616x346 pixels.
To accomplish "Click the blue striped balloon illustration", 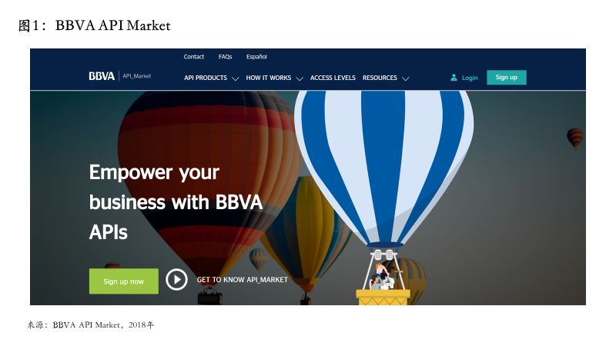I will pos(383,168).
